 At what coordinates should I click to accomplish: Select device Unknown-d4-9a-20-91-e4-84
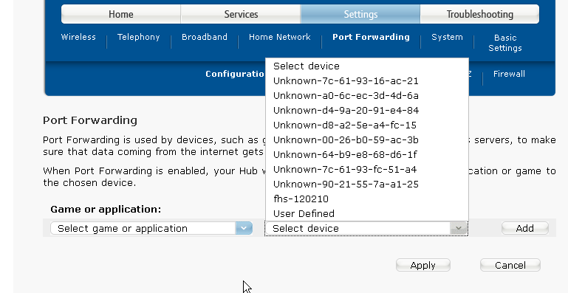pos(367,110)
